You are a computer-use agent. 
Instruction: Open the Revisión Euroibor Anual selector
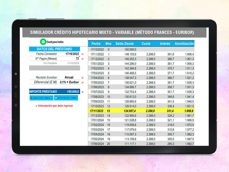(69, 77)
